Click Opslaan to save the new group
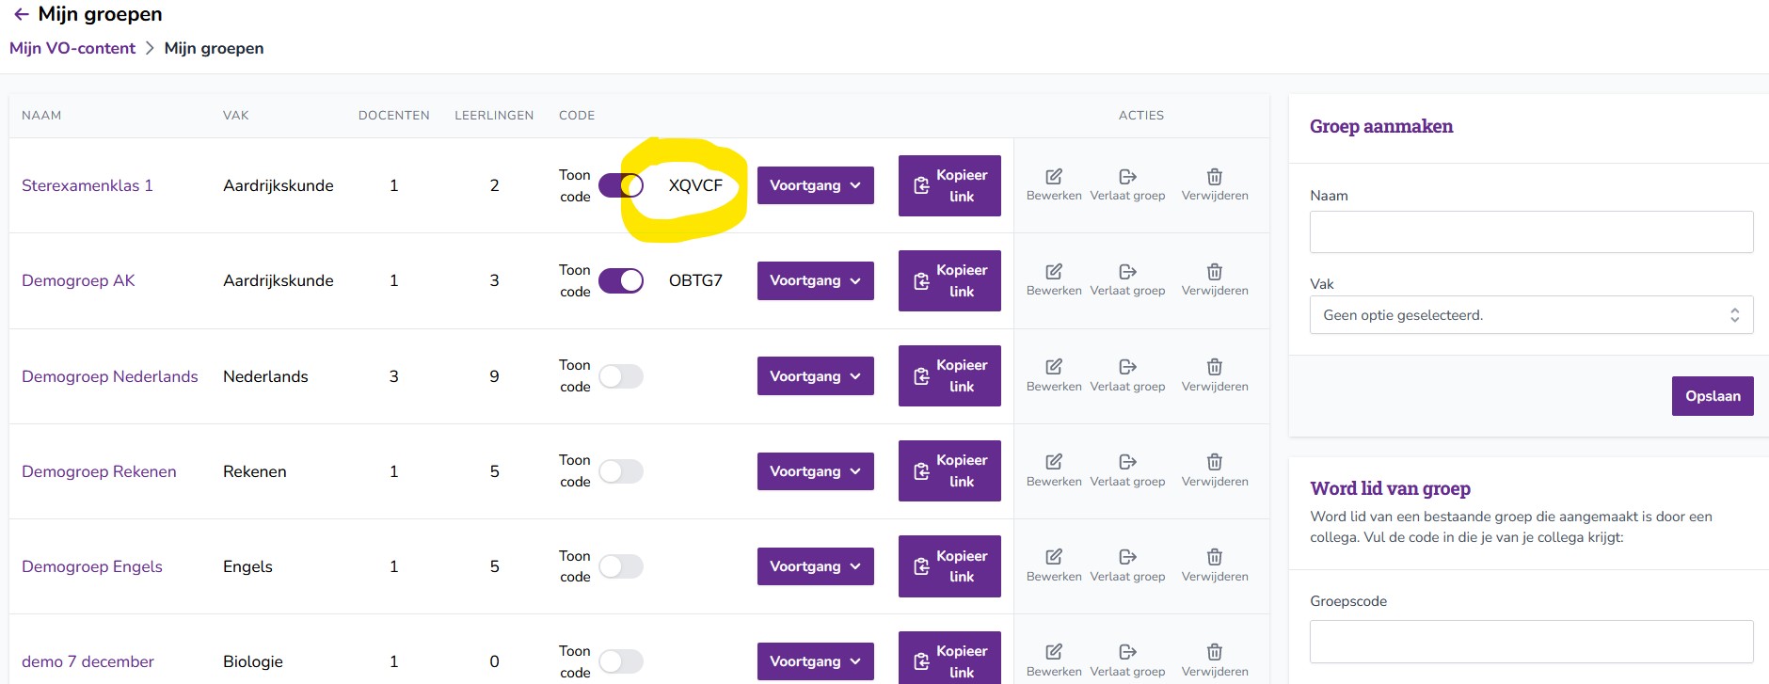Screen dimensions: 1769x684 click(x=1712, y=396)
